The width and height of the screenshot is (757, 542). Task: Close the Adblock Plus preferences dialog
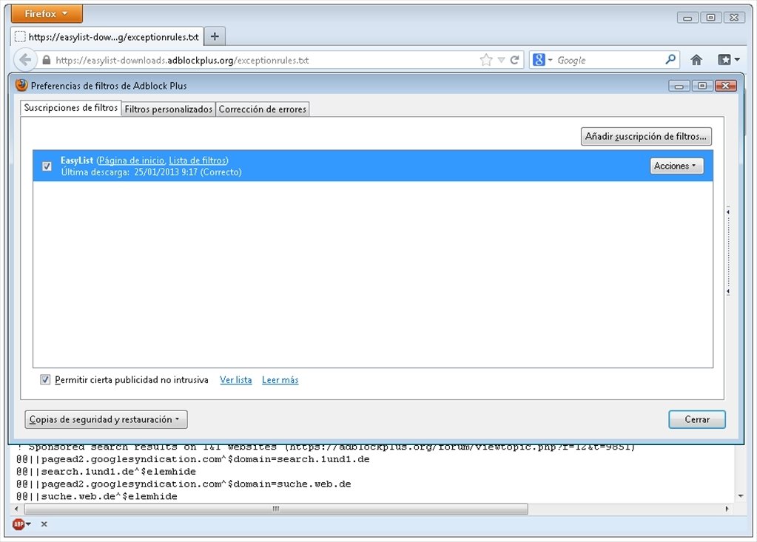(x=726, y=86)
